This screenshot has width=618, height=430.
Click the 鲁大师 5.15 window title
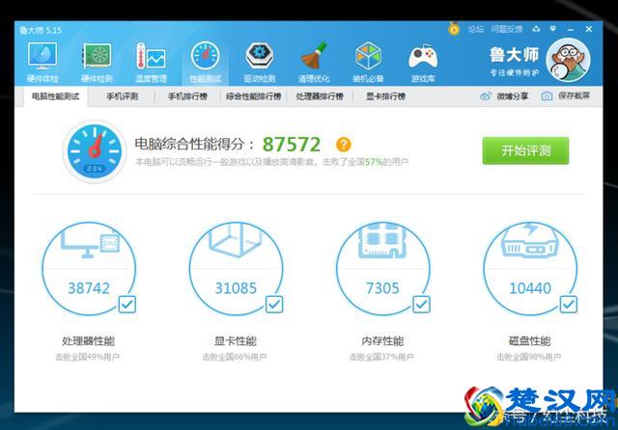pos(41,30)
